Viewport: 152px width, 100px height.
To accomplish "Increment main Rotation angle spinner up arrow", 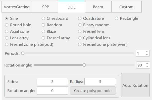I will pyautogui.click(x=147, y=63).
